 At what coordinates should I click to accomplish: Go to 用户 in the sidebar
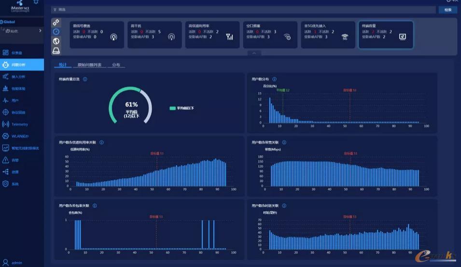pos(14,100)
